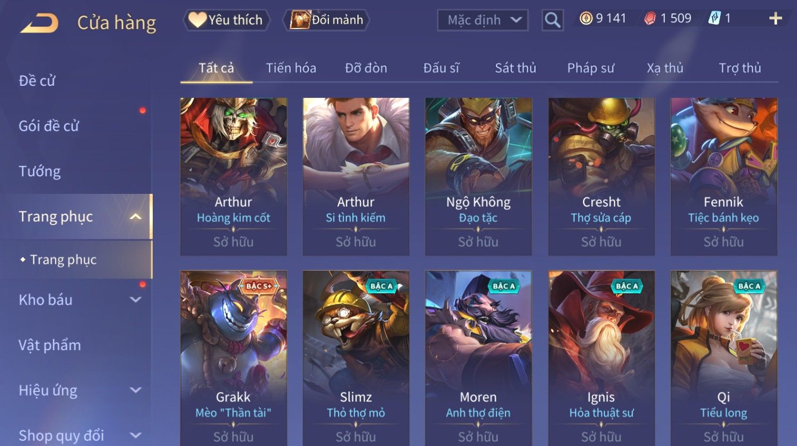Select Arthur Hoàng kim cốt skin card
Screen dimensions: 797x446
point(233,176)
